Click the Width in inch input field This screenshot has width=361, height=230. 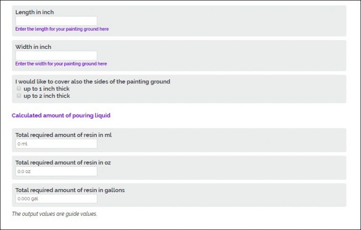(x=56, y=56)
